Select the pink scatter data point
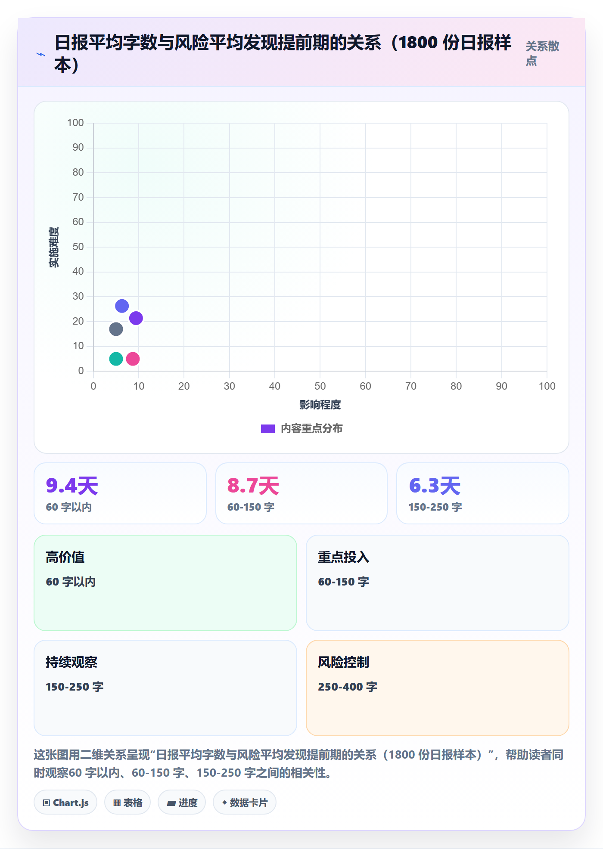603x849 pixels. click(x=133, y=359)
